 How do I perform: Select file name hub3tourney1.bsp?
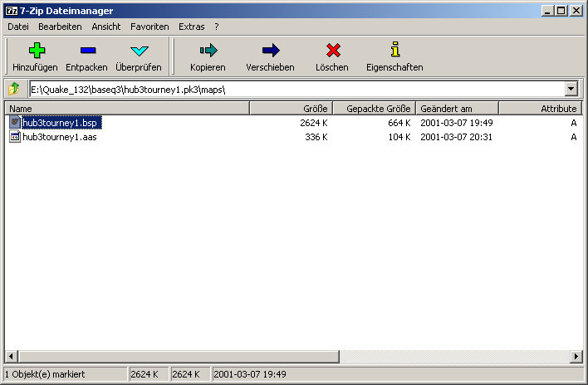tap(61, 123)
